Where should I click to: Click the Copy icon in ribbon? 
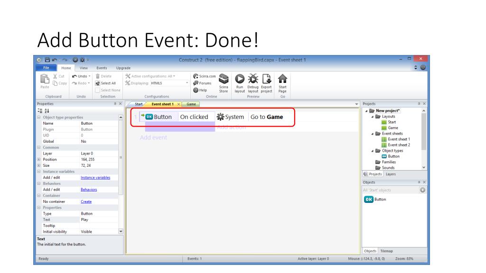coord(55,83)
